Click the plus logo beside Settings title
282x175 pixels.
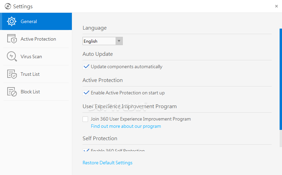pos(8,6)
